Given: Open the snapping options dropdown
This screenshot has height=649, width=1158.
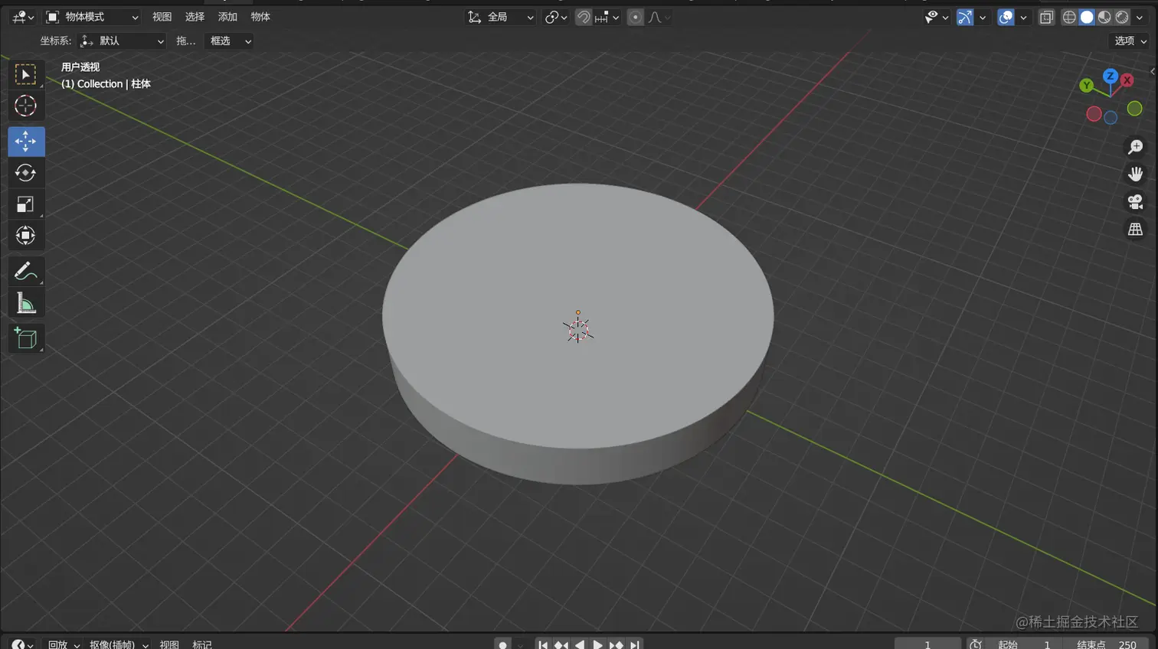Looking at the screenshot, I should tap(607, 17).
